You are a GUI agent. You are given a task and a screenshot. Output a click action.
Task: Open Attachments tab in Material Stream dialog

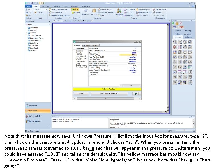(x=86, y=45)
